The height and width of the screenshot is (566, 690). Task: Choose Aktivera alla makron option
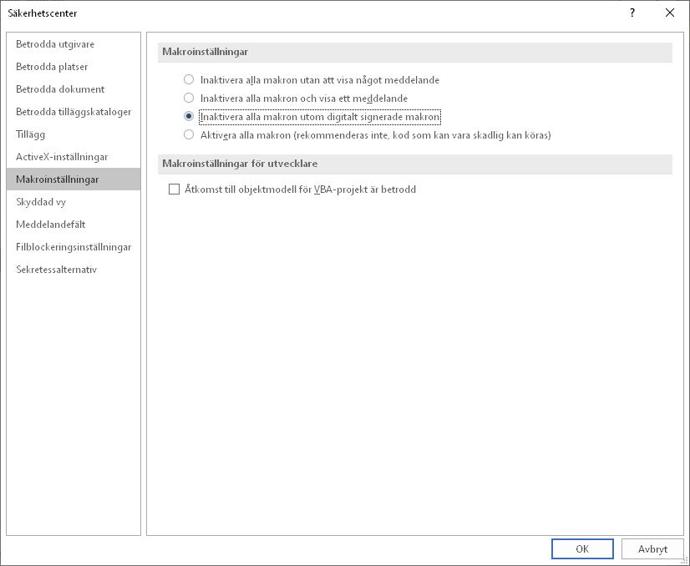tap(189, 135)
